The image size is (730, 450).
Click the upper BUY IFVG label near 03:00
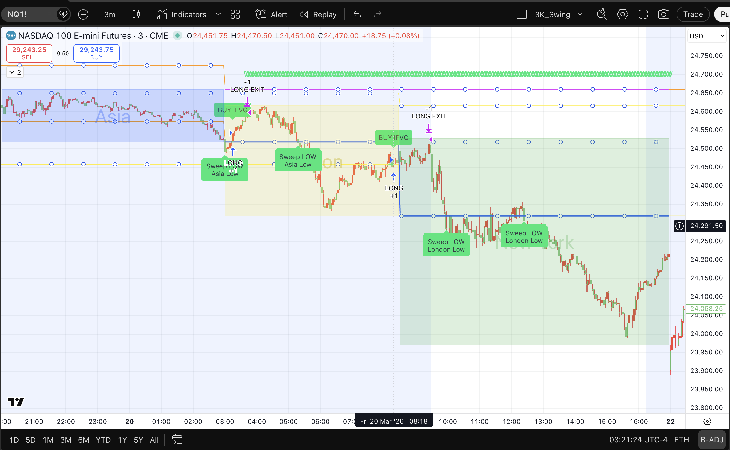coord(233,110)
